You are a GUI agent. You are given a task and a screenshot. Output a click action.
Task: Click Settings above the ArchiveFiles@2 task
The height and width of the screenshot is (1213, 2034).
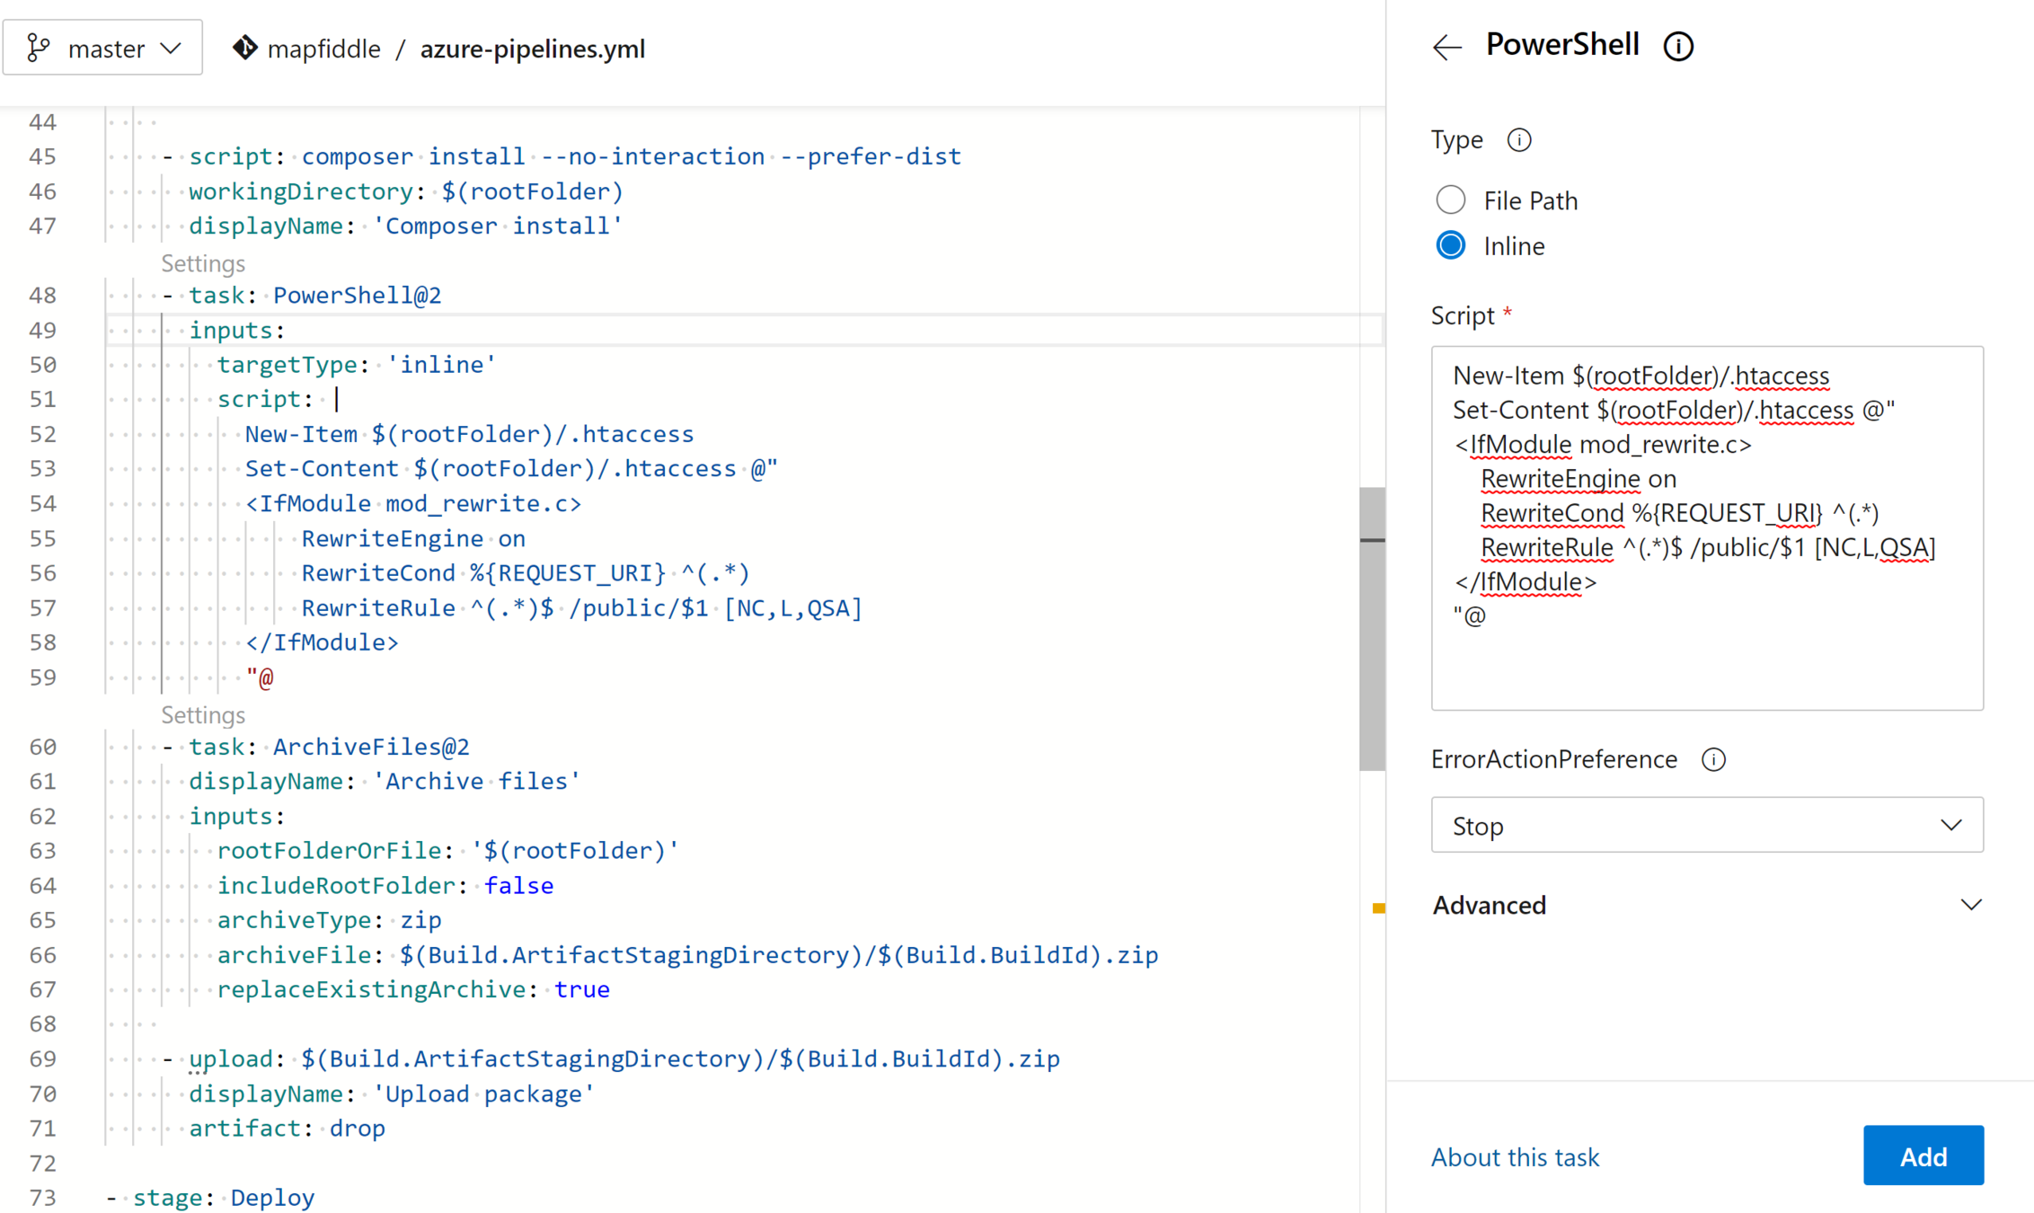coord(203,715)
